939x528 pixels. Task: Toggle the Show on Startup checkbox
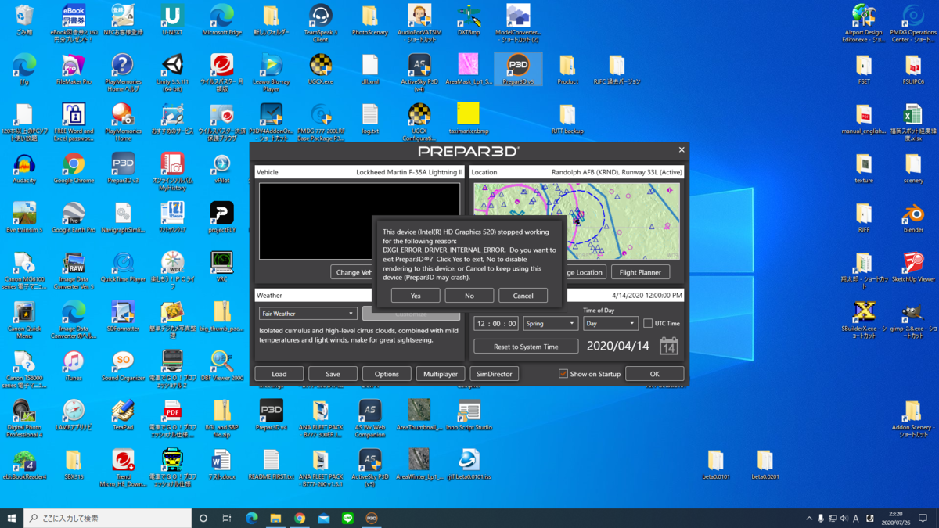tap(563, 374)
